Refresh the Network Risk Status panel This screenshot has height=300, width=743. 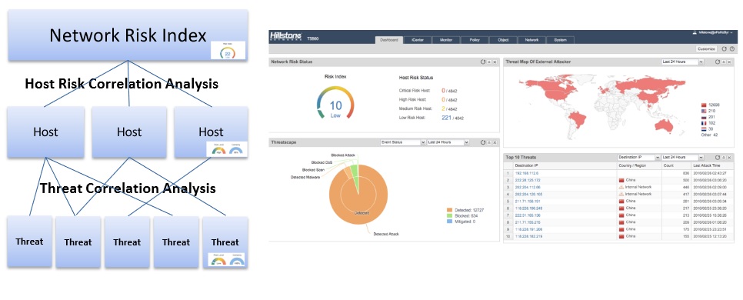point(483,62)
